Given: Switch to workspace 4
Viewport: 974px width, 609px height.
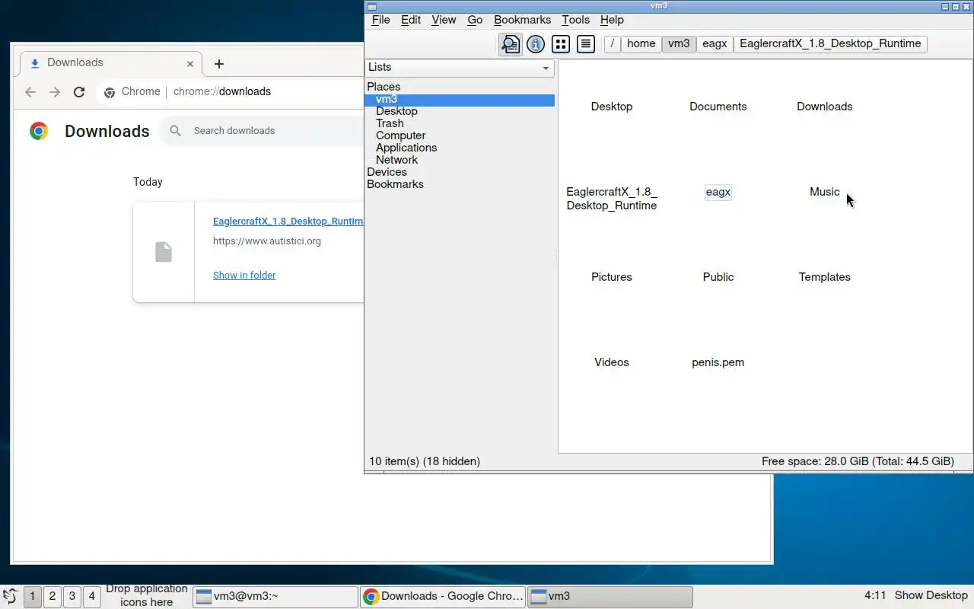Looking at the screenshot, I should click(91, 596).
